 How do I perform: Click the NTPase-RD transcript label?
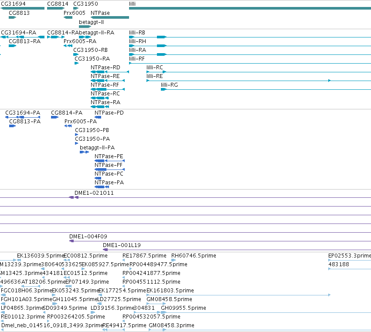[x=106, y=68]
